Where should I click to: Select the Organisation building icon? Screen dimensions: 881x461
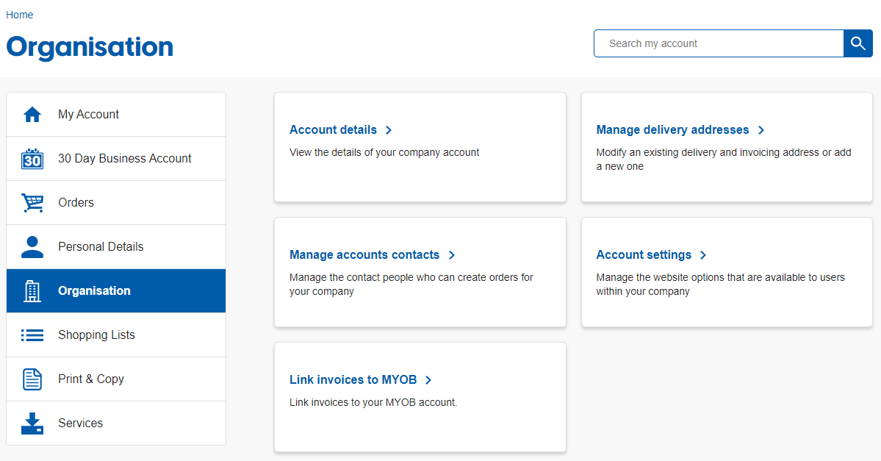point(32,290)
